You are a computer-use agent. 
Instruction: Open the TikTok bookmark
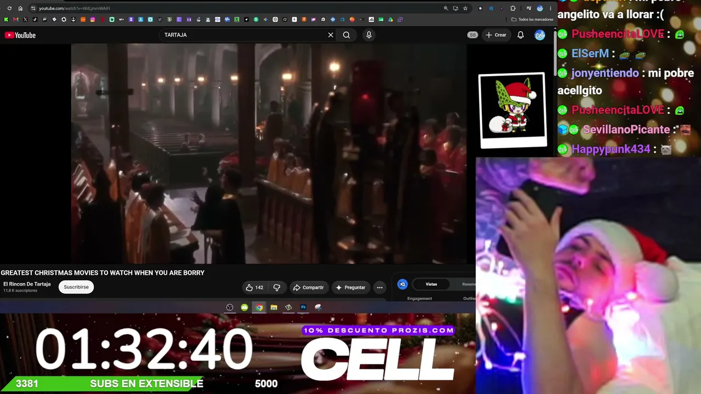(35, 20)
